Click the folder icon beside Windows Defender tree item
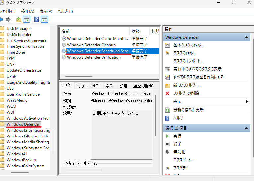The width and height of the screenshot is (254, 181). click(2, 124)
